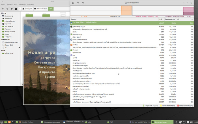Image resolution: width=198 pixels, height=124 pixels.
Task: Open the process search magnifier icon
Action: pos(83,3)
